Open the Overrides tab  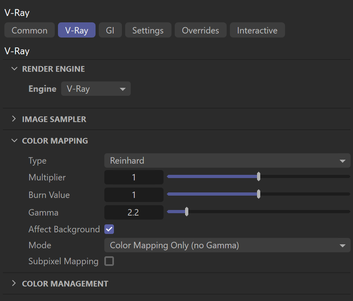click(200, 30)
